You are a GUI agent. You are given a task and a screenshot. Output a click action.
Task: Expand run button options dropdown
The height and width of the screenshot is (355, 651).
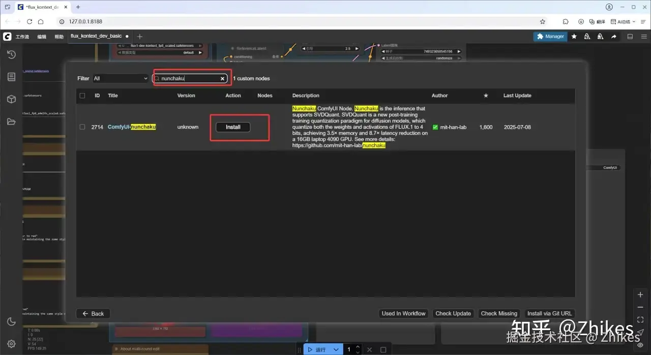click(336, 350)
